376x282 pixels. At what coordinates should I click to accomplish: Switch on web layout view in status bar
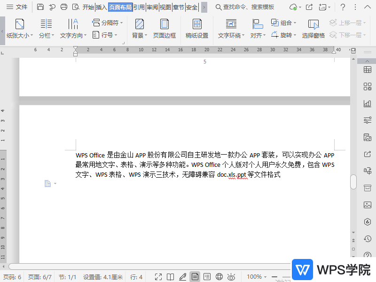pos(219,277)
